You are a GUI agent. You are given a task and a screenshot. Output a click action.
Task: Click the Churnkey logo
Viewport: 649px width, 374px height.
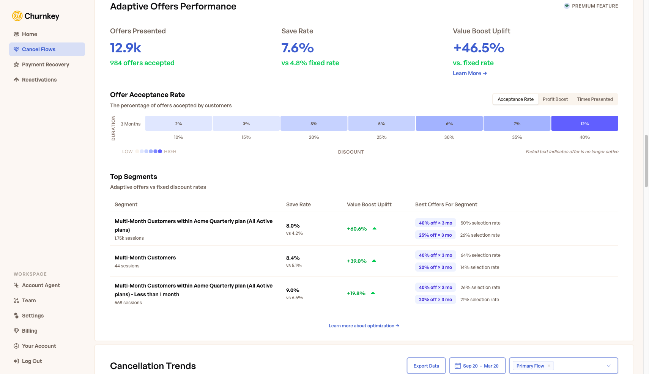35,16
